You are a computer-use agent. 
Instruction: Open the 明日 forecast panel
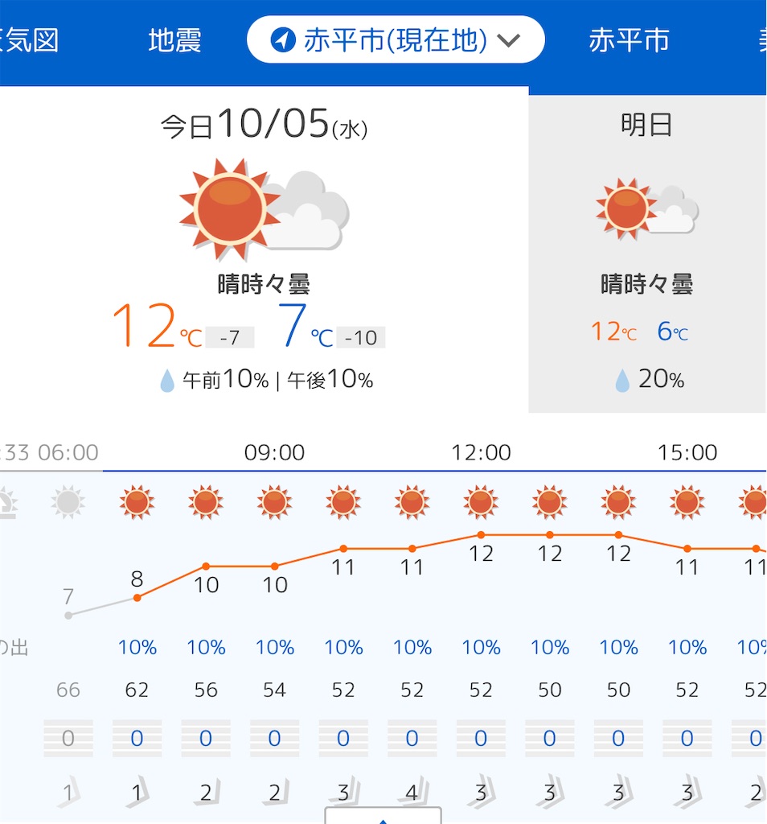646,253
